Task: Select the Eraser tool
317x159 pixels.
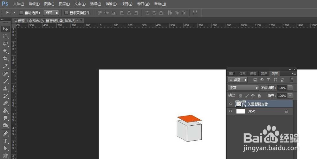Action: coord(5,103)
